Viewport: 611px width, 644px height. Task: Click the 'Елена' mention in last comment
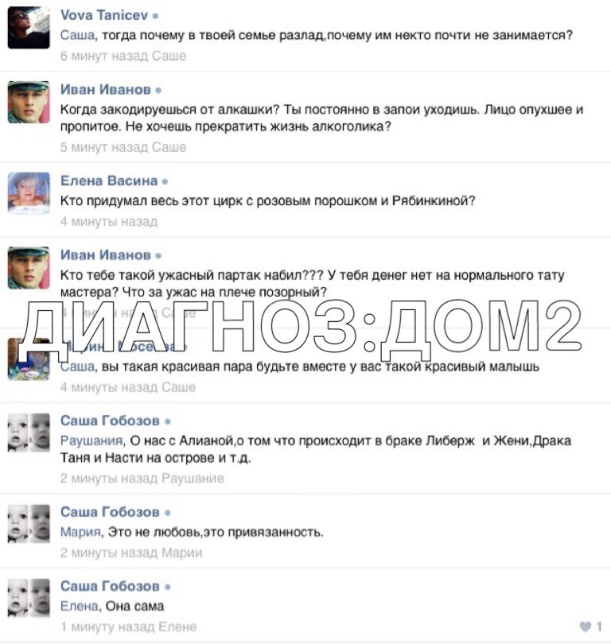coord(80,606)
